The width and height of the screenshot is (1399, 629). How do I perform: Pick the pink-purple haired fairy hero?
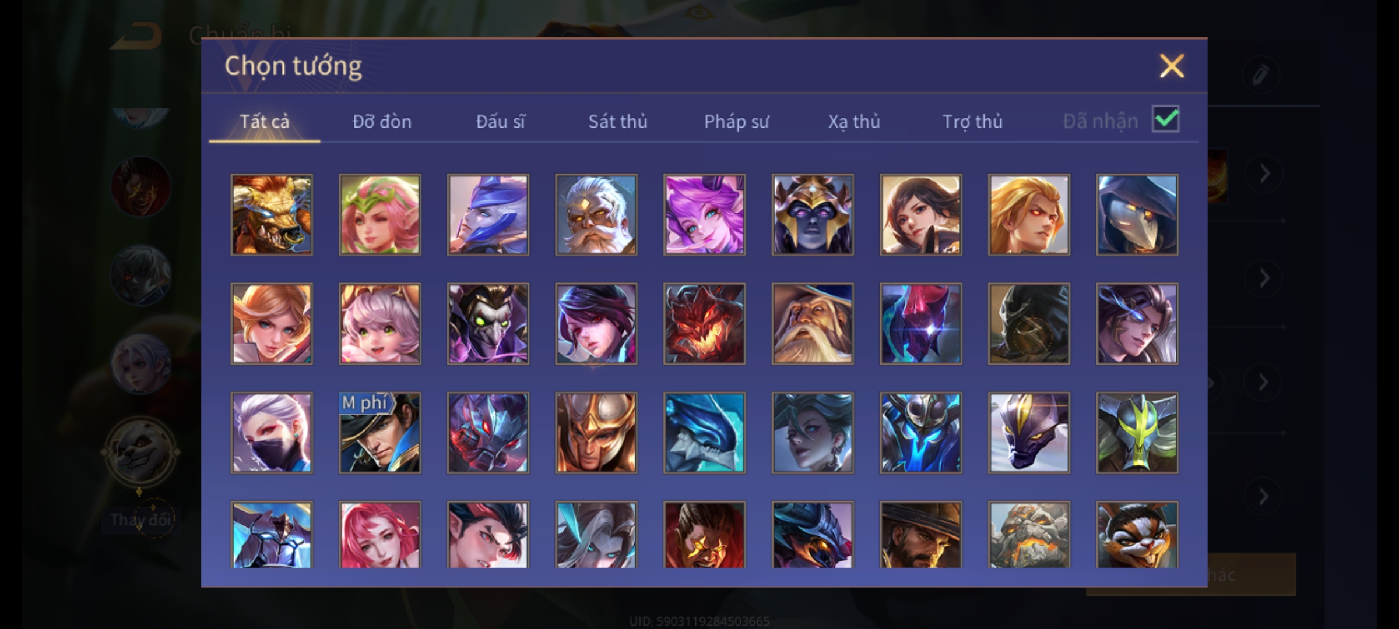tap(704, 214)
